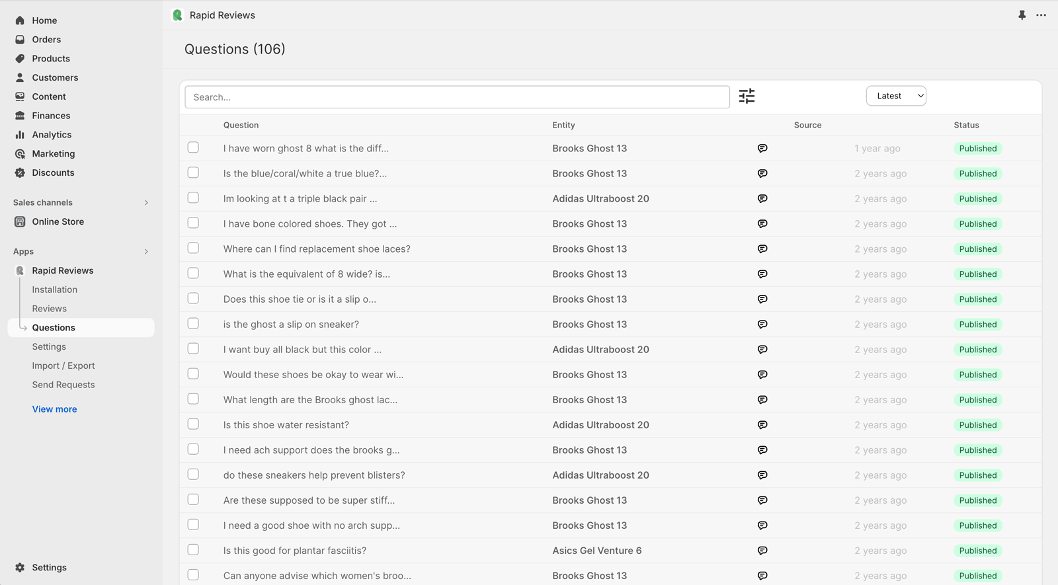This screenshot has width=1058, height=585.
Task: Select checkbox for 'Is this shoe water resistant?'
Action: (193, 424)
